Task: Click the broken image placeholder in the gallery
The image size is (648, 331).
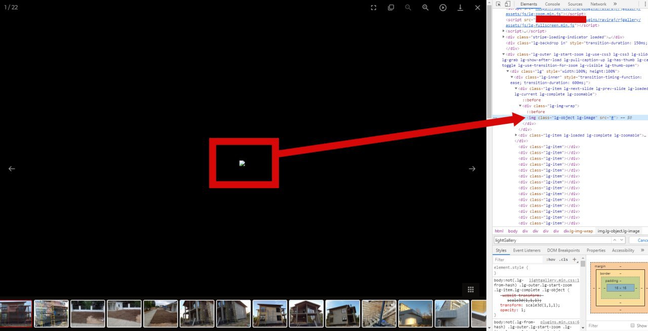Action: point(242,163)
